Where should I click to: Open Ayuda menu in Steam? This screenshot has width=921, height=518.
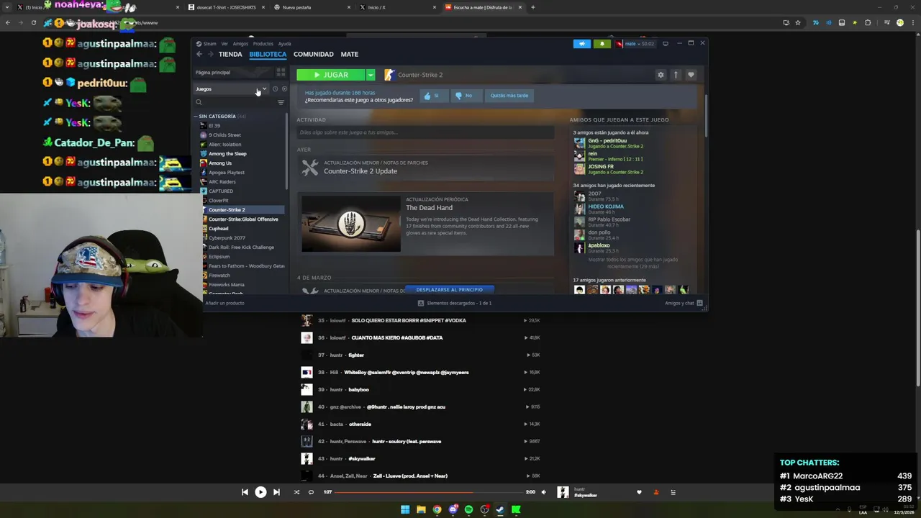click(284, 44)
